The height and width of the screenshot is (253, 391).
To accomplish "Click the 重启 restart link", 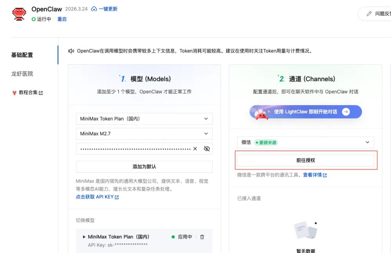I will (x=62, y=19).
